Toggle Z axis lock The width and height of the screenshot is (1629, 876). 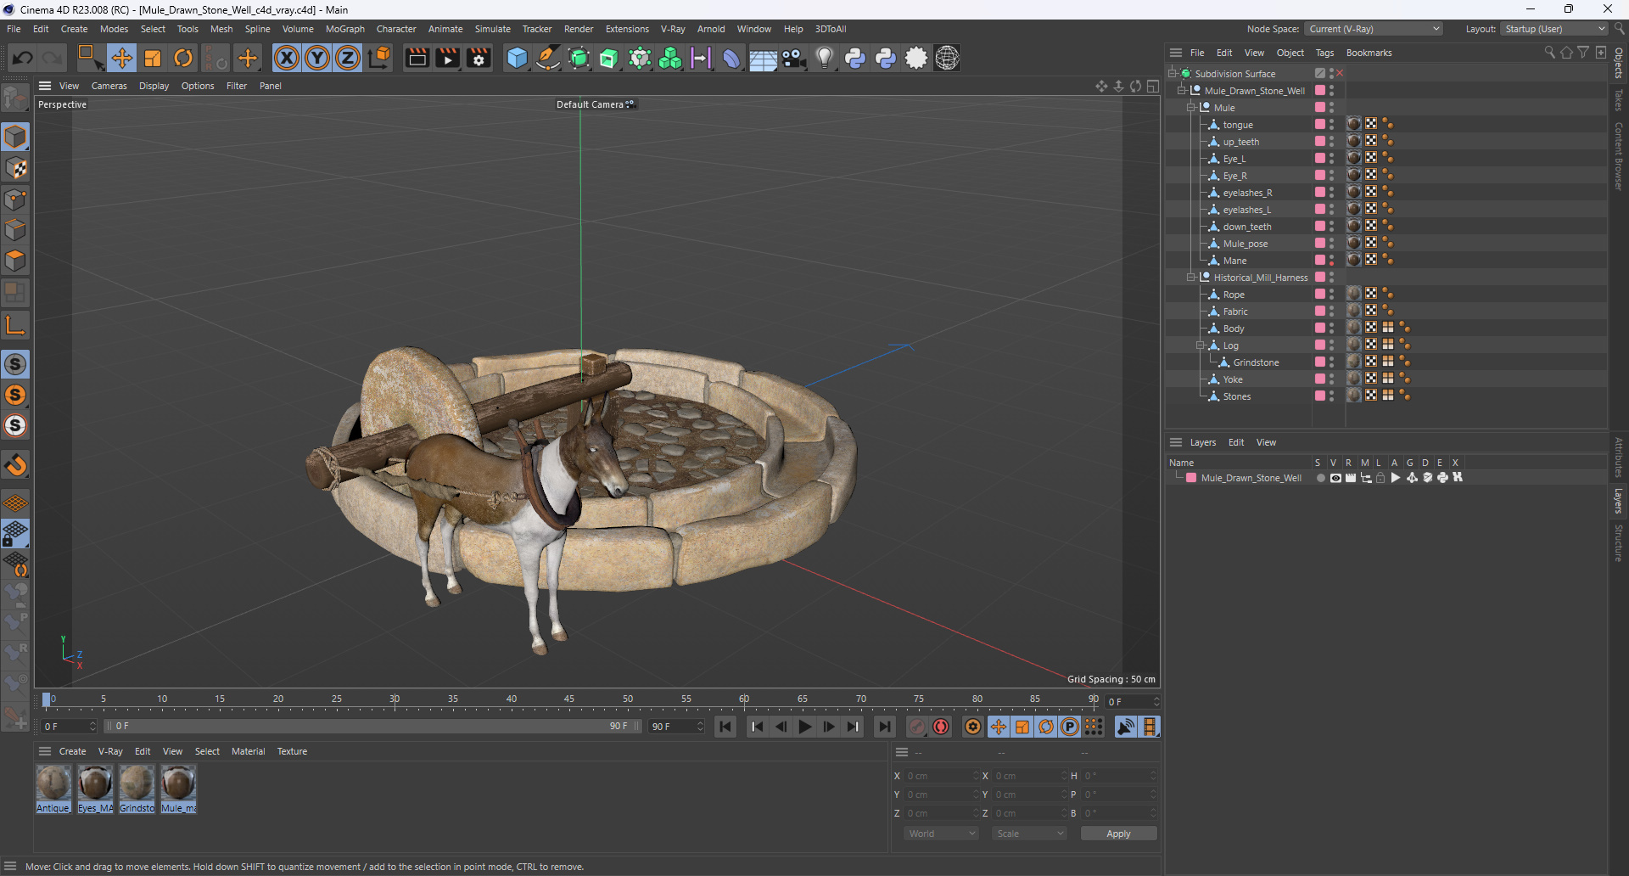tap(348, 58)
